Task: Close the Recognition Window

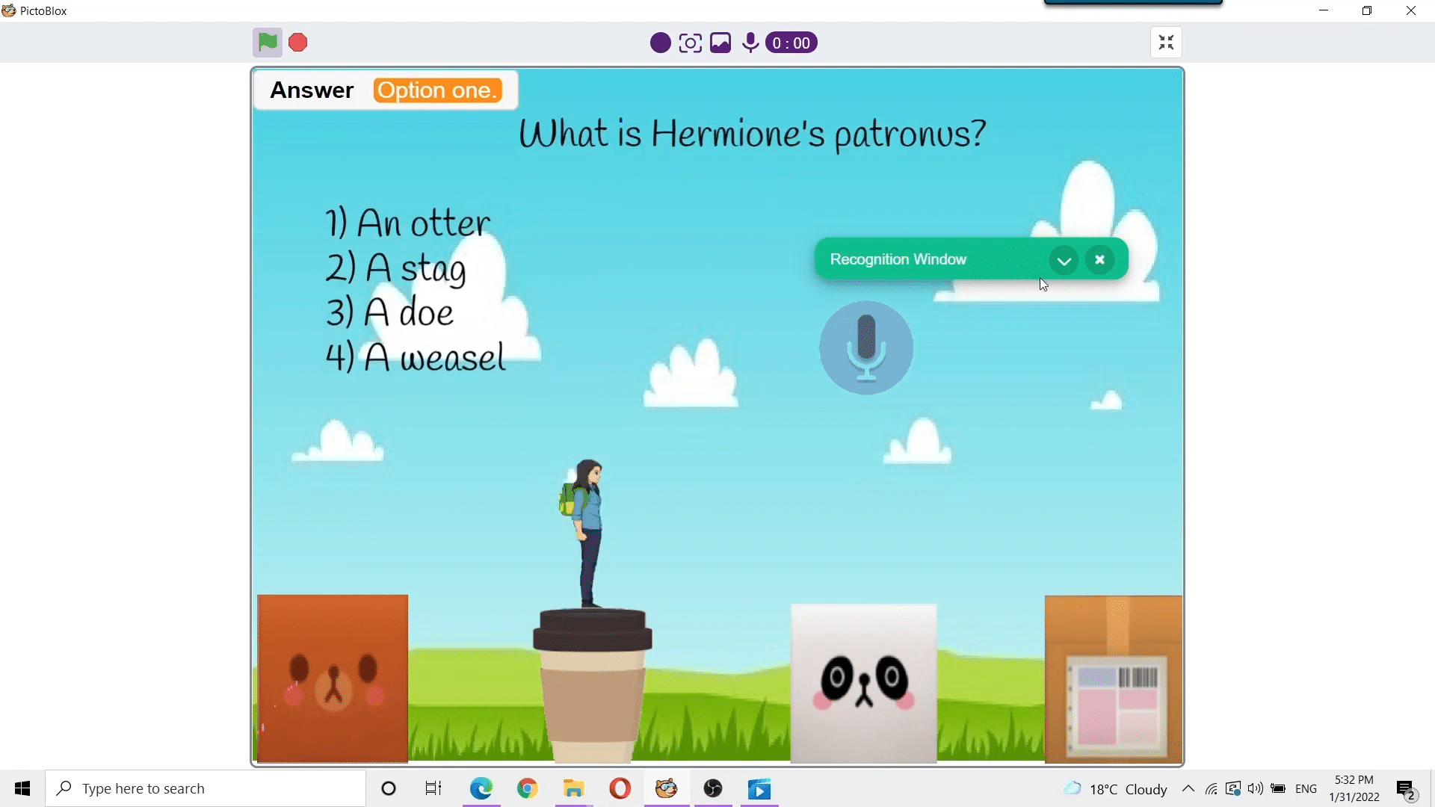Action: point(1099,259)
